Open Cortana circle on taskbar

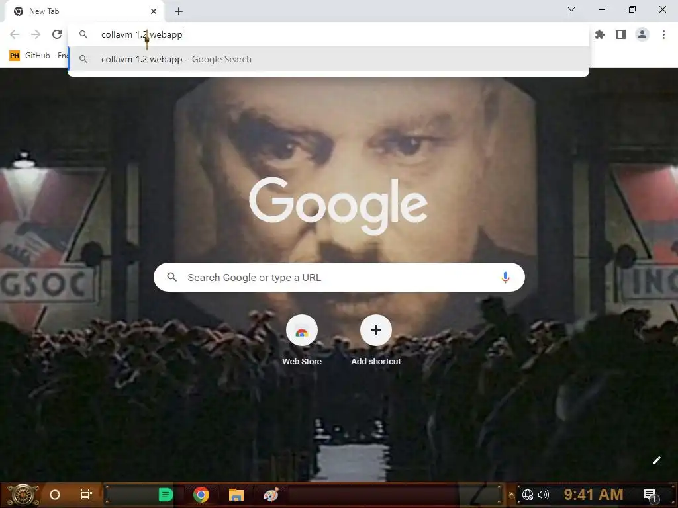(x=54, y=495)
